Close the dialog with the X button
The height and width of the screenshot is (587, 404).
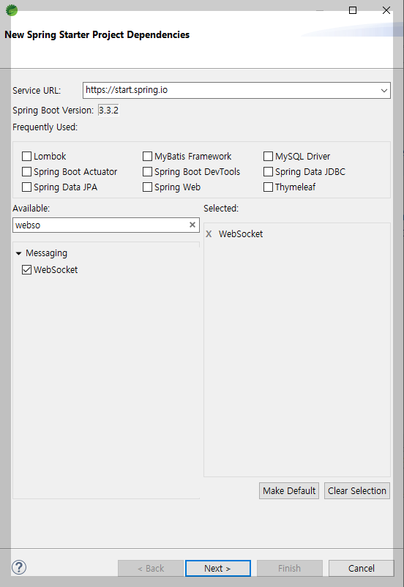[386, 10]
